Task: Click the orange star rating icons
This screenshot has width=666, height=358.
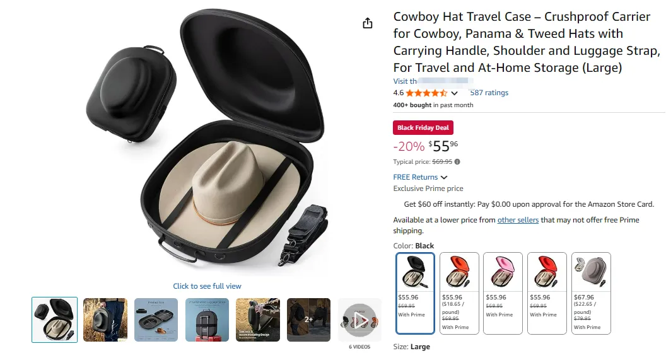Action: pos(427,93)
